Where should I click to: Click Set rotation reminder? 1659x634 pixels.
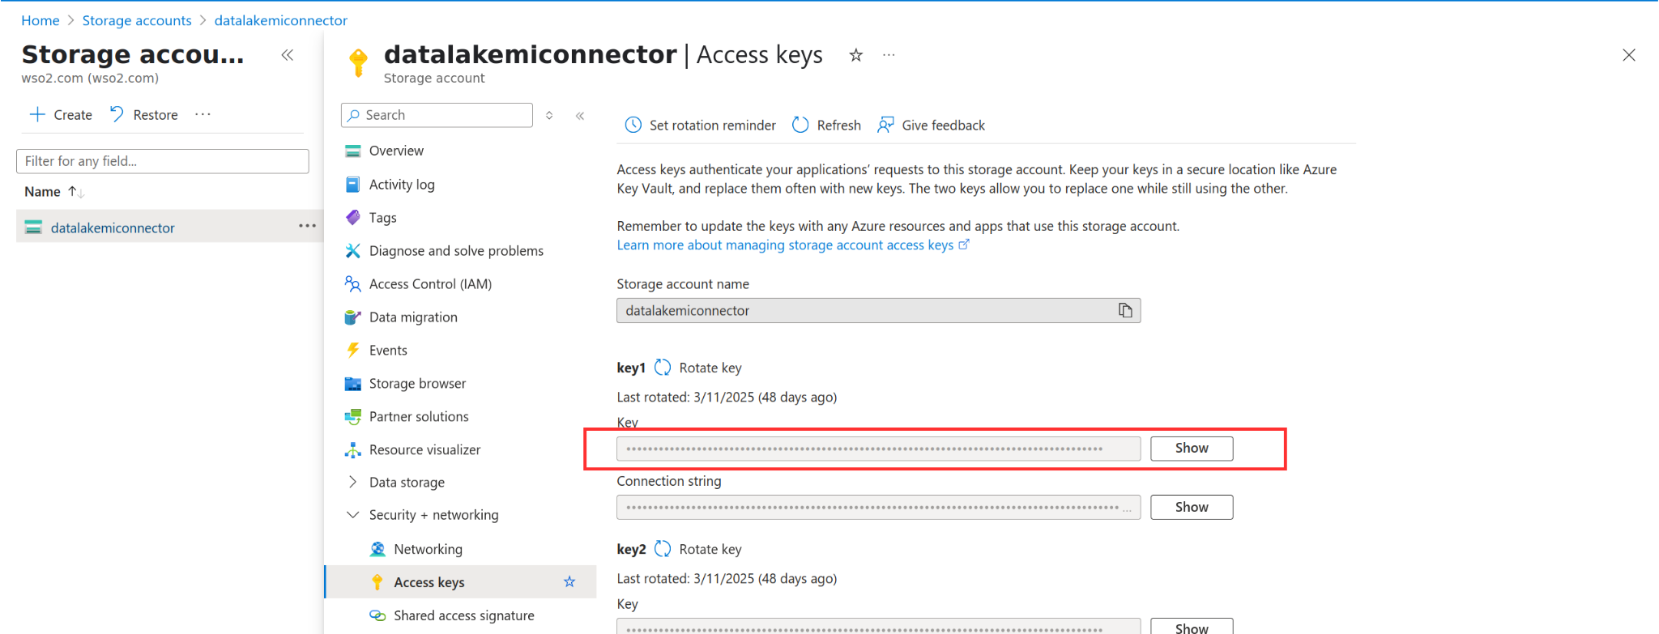coord(701,126)
